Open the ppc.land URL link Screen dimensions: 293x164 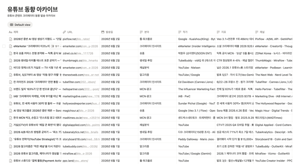pyautogui.click(x=75, y=161)
